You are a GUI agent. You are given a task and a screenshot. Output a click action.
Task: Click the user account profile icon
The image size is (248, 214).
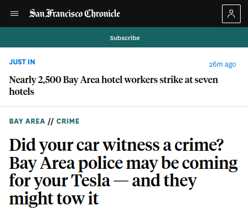[231, 14]
